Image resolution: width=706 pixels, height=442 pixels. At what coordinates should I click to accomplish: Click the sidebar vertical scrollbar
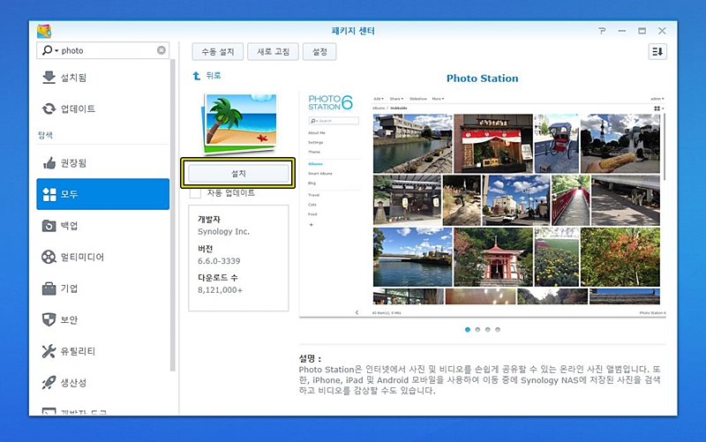pyautogui.click(x=172, y=215)
